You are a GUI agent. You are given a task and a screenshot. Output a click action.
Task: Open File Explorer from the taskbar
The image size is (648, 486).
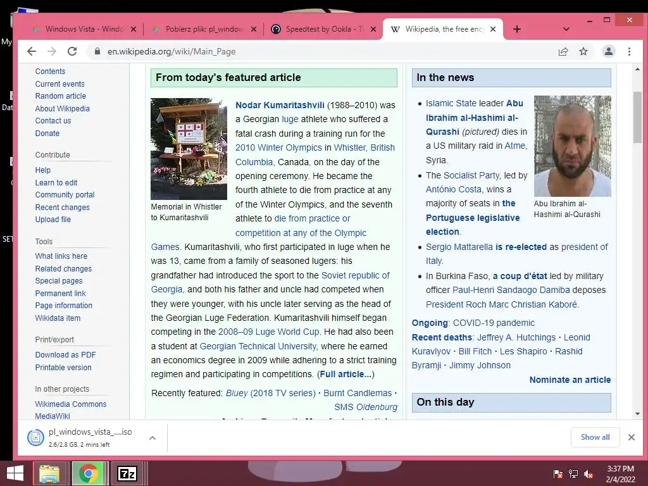pos(49,473)
